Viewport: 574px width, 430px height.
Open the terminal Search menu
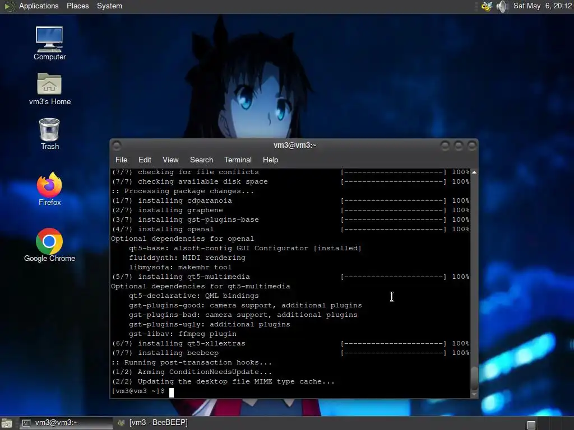coord(201,160)
